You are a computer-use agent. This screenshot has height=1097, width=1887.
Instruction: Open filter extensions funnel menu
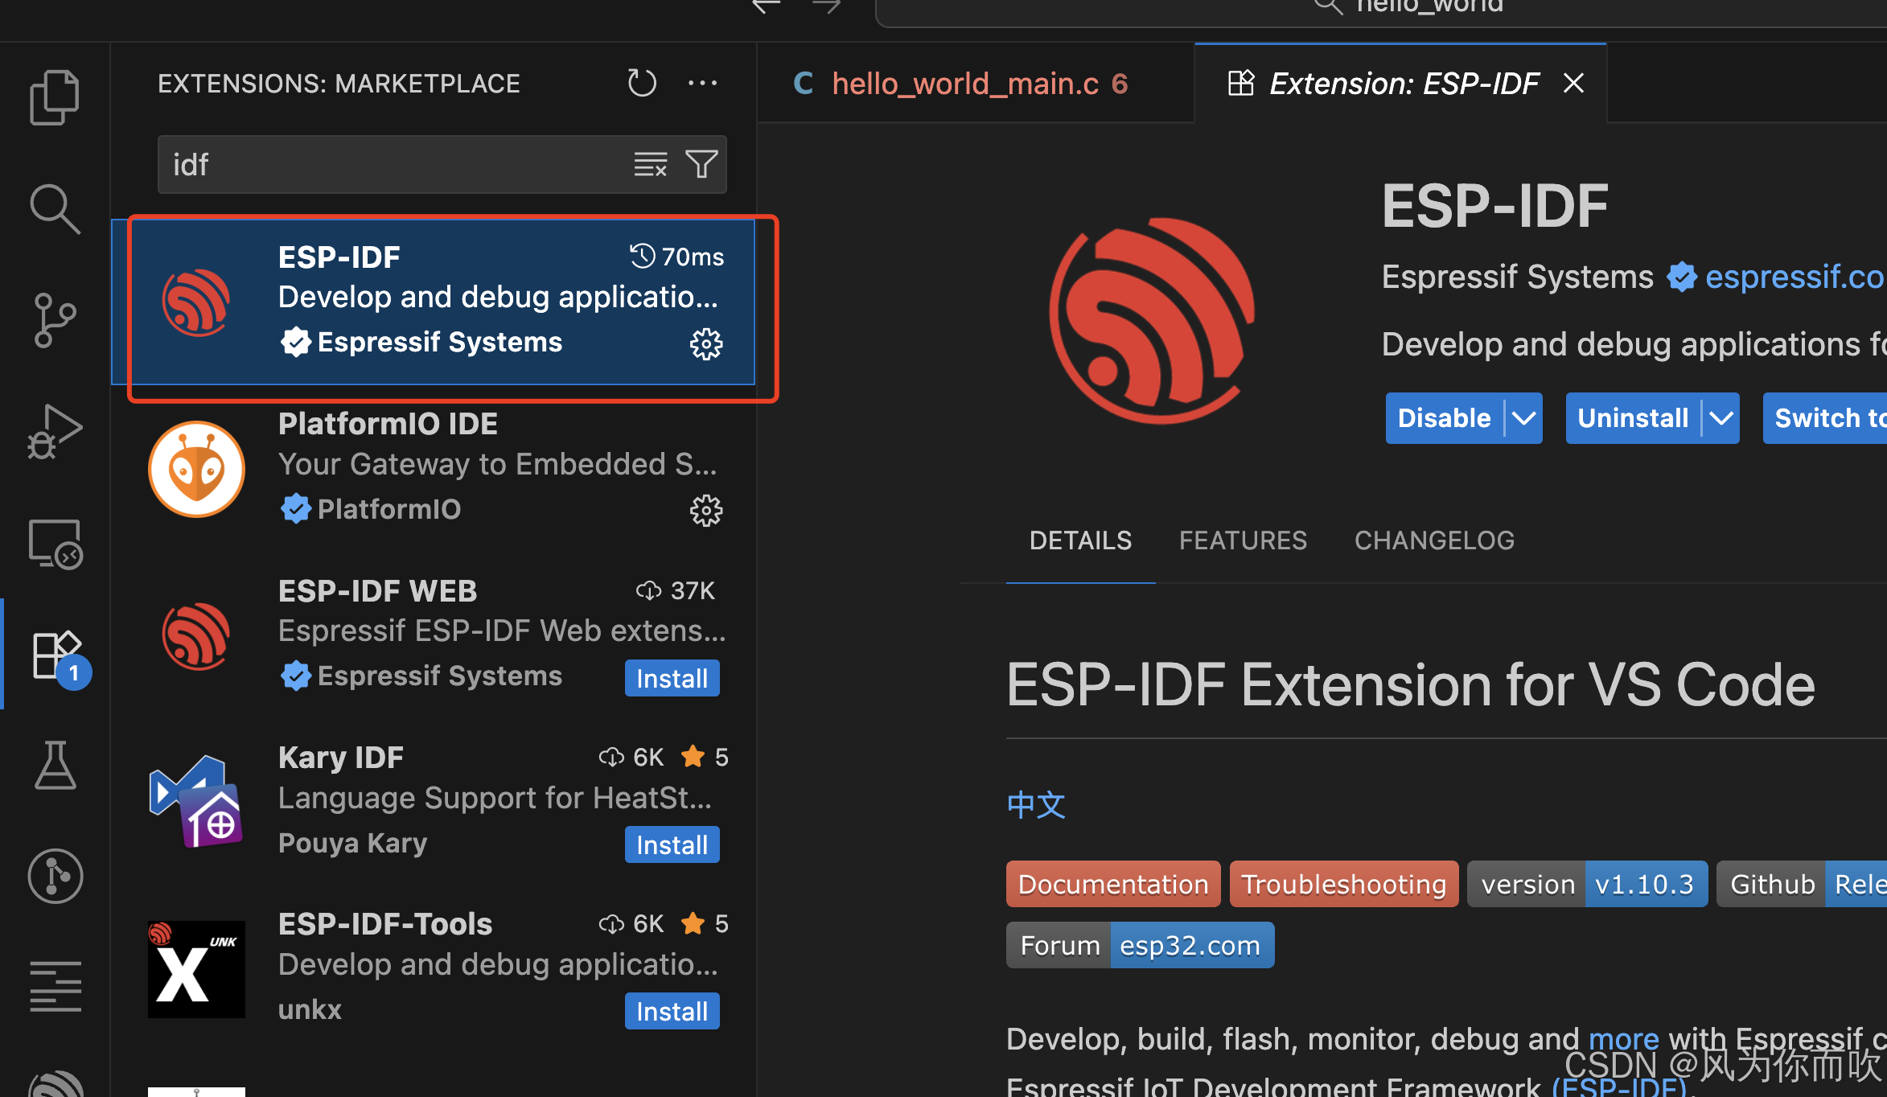[701, 165]
